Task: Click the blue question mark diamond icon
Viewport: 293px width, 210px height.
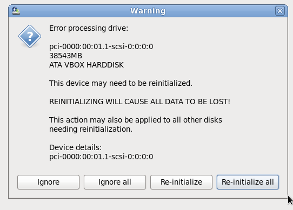Action: (30, 36)
